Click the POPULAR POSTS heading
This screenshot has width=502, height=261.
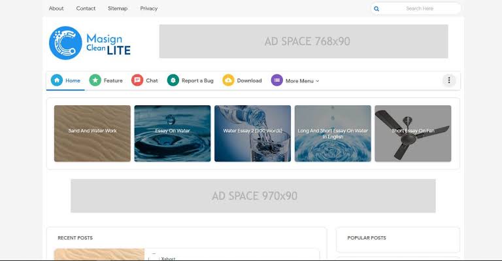coord(367,237)
